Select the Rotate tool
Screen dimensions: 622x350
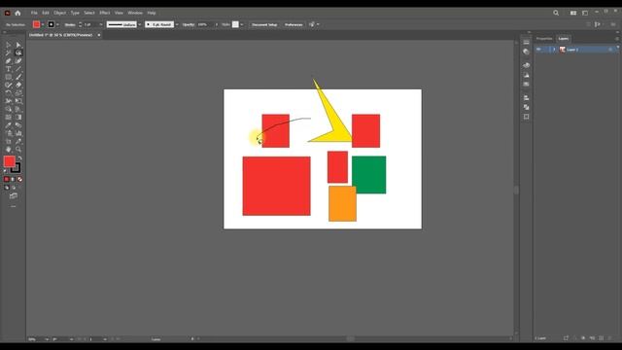(9, 93)
